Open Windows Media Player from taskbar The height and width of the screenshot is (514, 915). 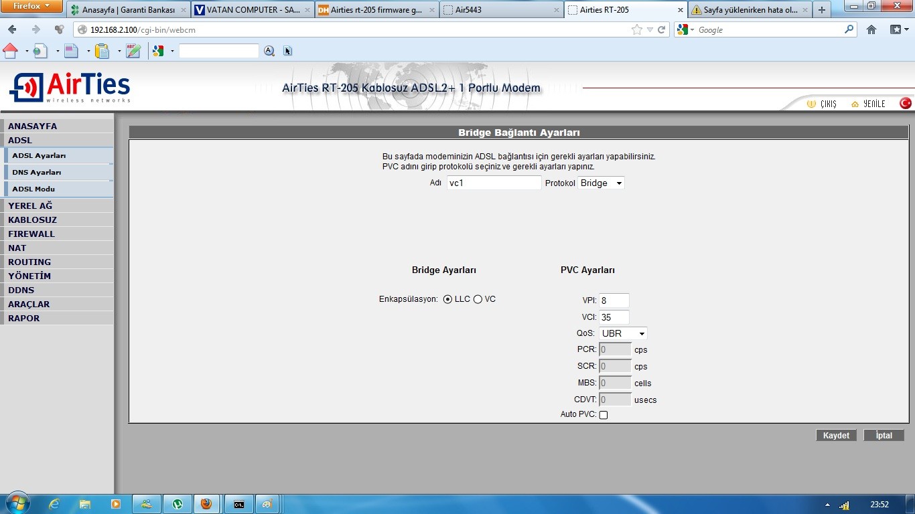coord(116,504)
